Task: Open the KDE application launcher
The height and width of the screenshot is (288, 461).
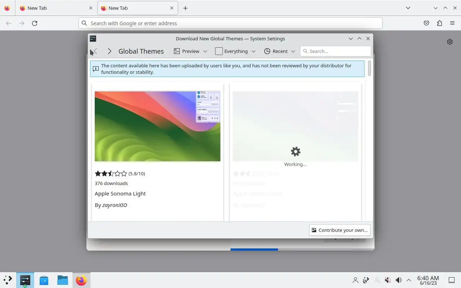Action: click(8, 280)
